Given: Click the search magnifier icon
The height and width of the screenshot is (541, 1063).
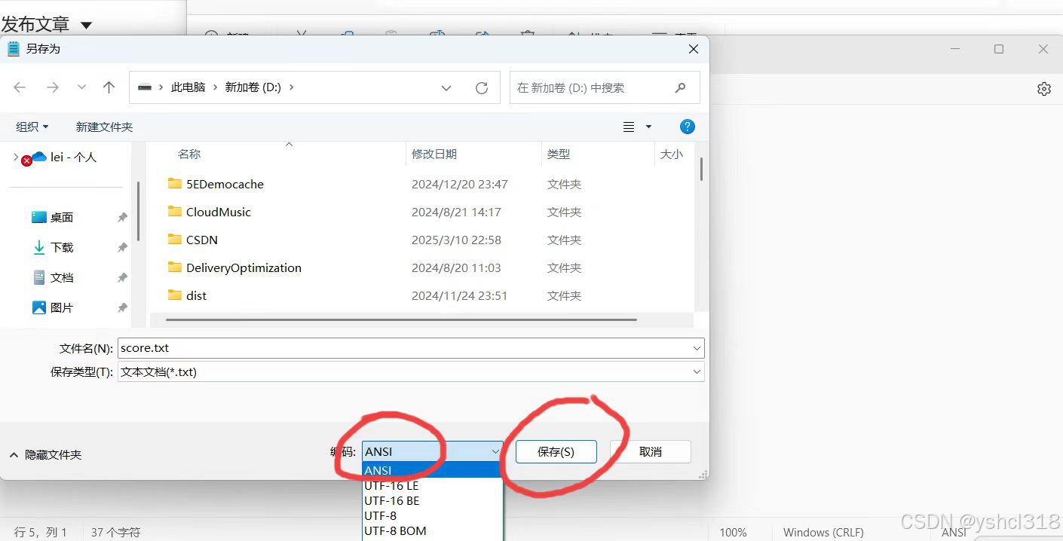Looking at the screenshot, I should [x=680, y=87].
